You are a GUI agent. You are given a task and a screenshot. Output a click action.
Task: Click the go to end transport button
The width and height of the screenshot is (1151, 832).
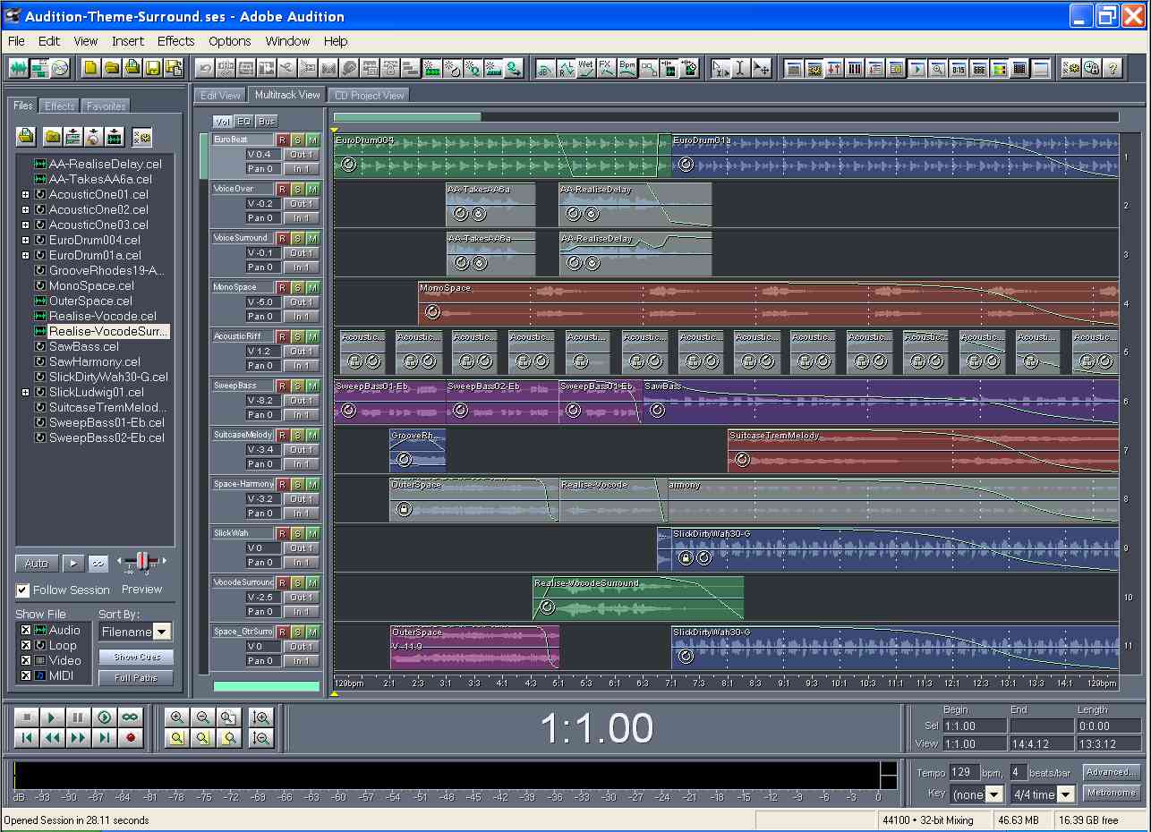(105, 737)
